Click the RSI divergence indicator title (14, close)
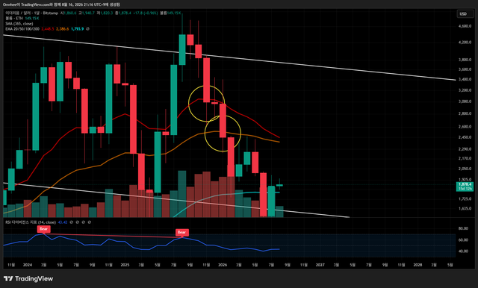This screenshot has height=288, width=478. pyautogui.click(x=31, y=222)
